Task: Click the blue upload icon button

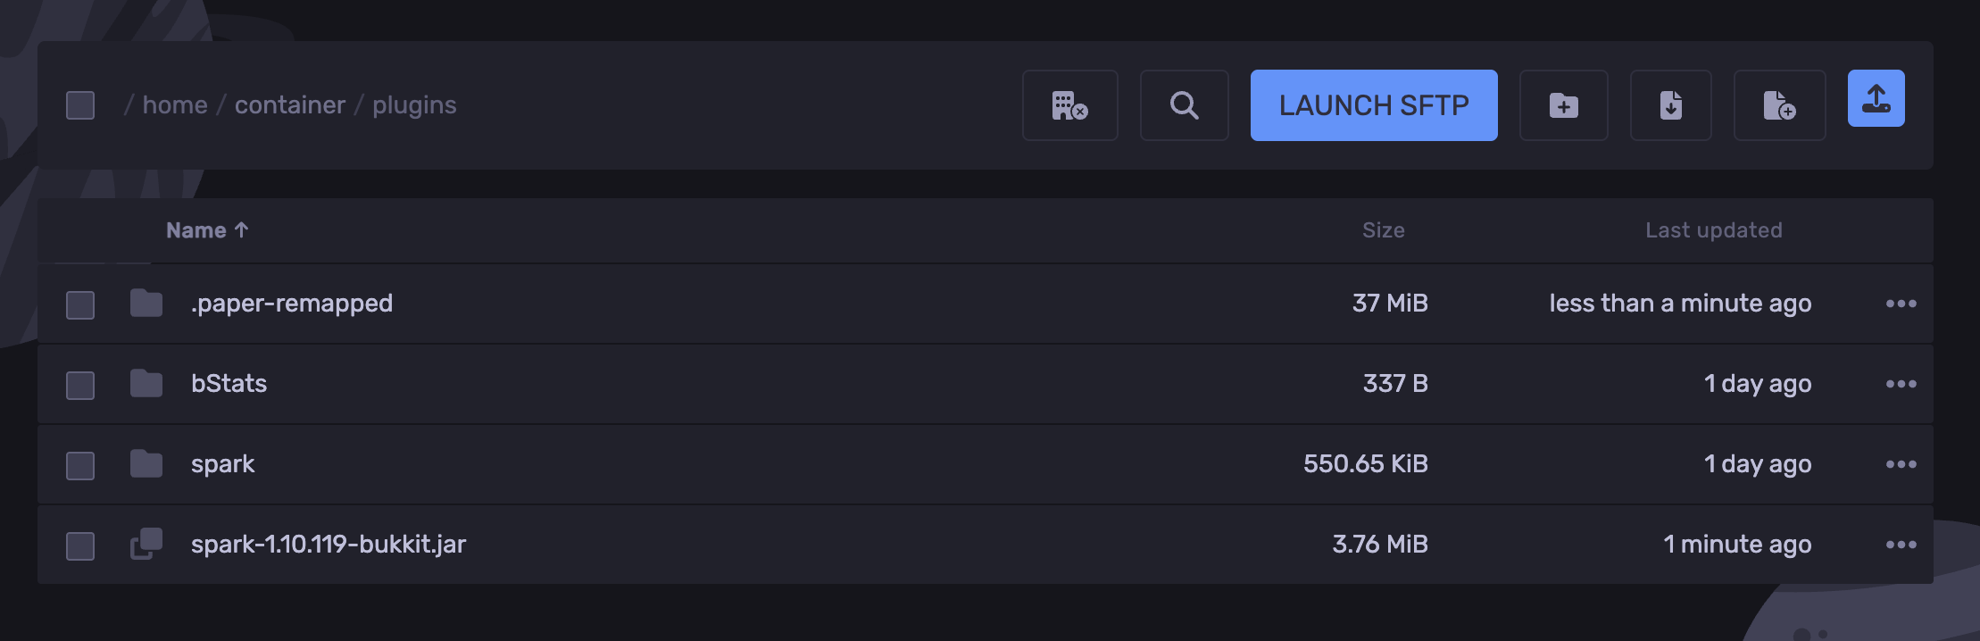Action: (1876, 98)
